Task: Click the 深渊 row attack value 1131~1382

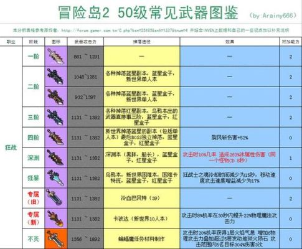Action: (85, 158)
